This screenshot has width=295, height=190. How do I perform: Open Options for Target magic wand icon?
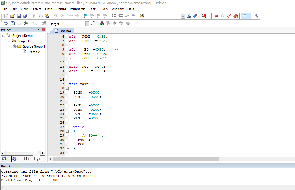tap(93, 23)
